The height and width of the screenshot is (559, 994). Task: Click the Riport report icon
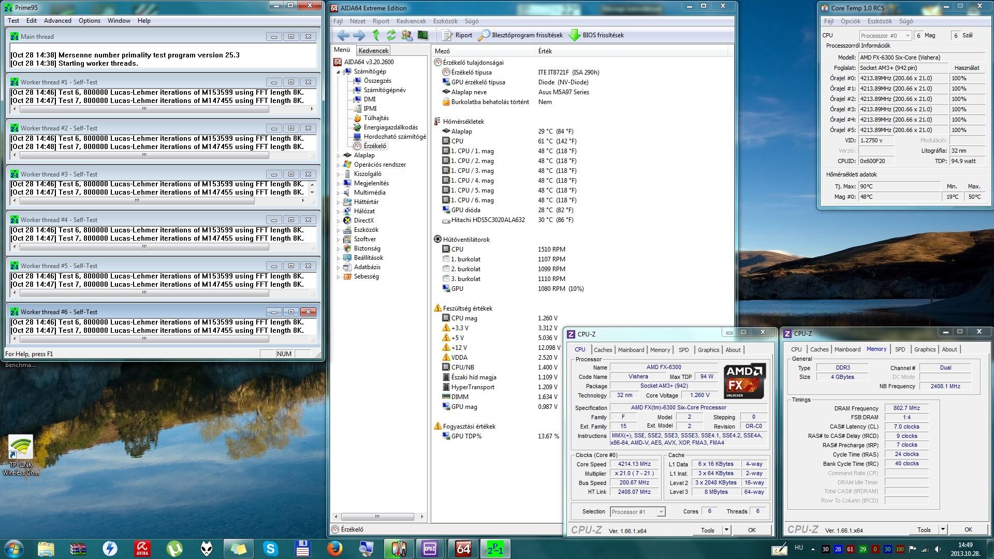[448, 35]
